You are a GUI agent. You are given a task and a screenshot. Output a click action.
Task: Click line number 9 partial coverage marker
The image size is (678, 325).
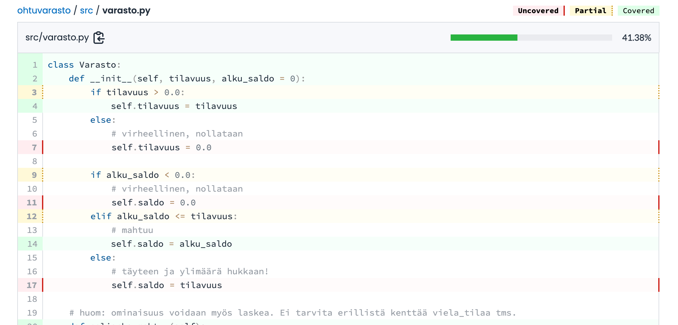click(x=34, y=175)
